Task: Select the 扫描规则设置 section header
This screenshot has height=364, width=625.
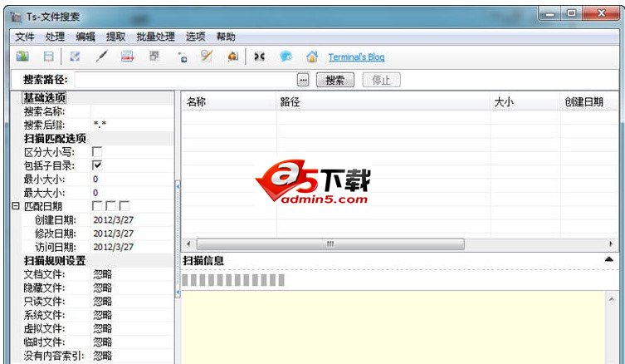Action: (x=55, y=261)
